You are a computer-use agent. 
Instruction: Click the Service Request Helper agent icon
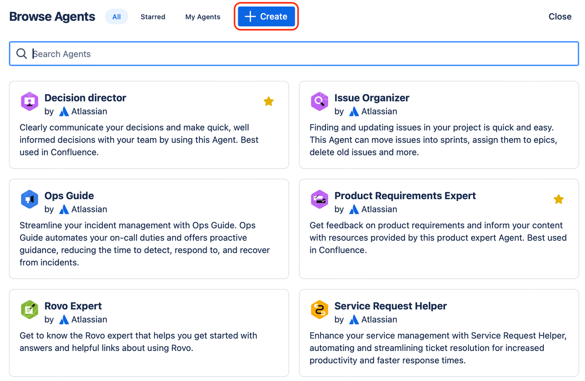click(319, 309)
